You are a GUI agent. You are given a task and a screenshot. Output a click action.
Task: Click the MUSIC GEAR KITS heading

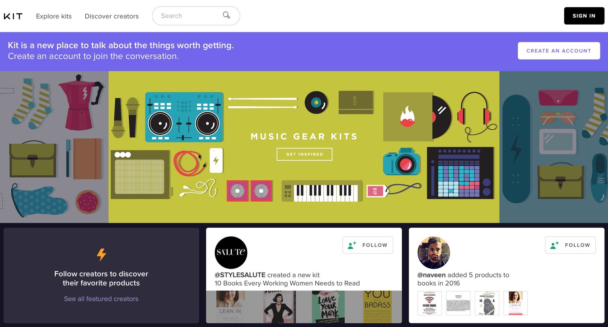304,137
